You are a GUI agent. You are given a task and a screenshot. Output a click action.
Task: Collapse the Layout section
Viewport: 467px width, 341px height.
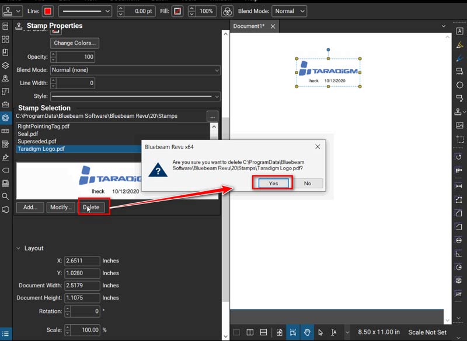click(x=19, y=248)
